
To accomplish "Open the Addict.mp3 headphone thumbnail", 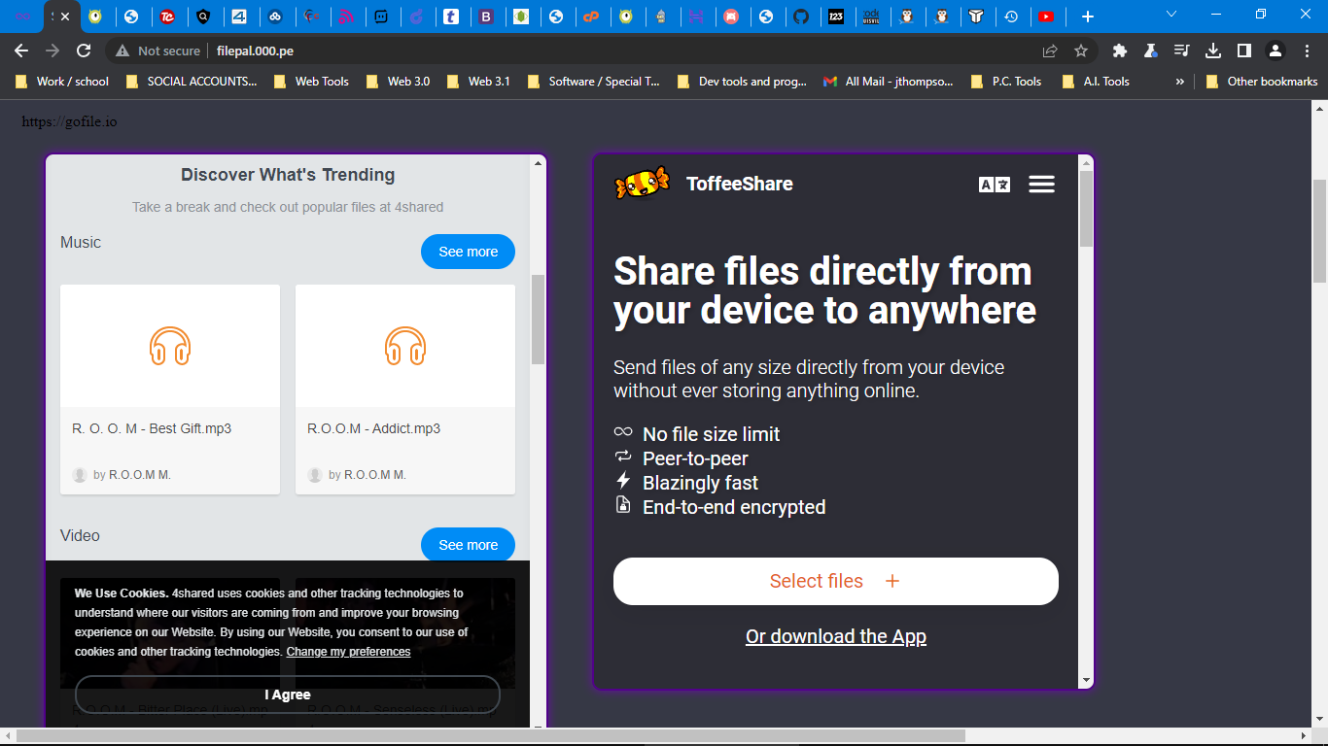I will pos(405,346).
